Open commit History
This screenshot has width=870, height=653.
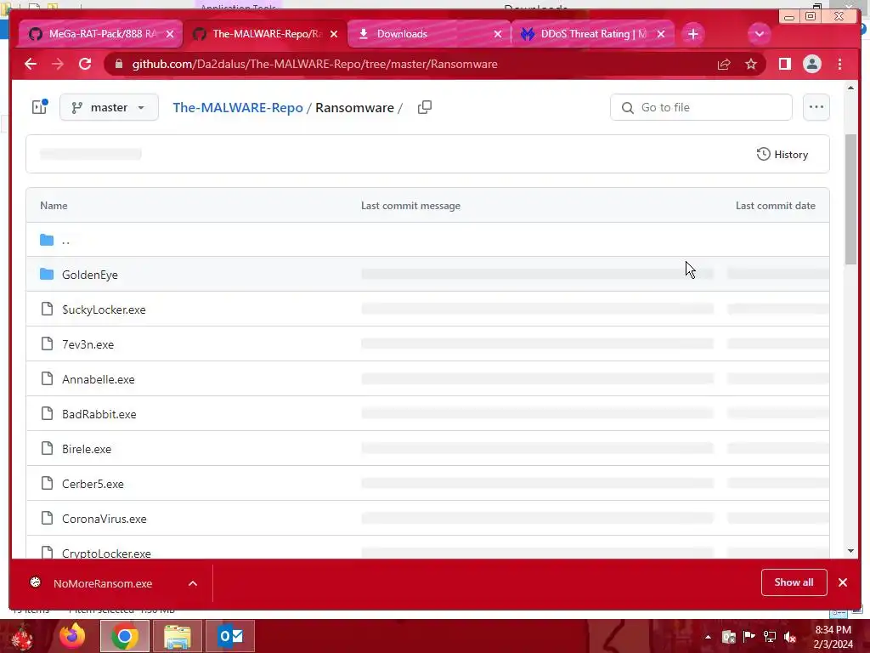click(x=782, y=155)
